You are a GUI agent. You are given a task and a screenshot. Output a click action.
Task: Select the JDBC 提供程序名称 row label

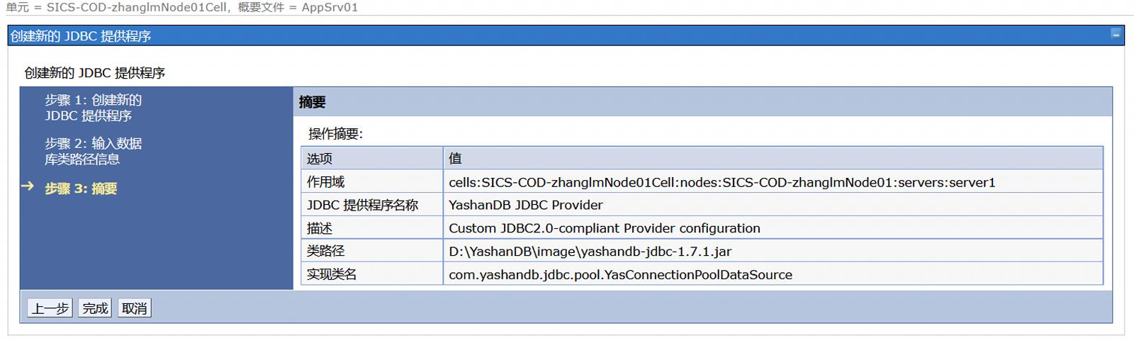tap(372, 205)
